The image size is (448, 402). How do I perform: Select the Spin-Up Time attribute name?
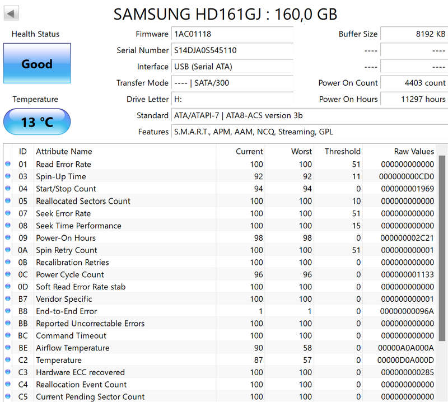coord(61,176)
